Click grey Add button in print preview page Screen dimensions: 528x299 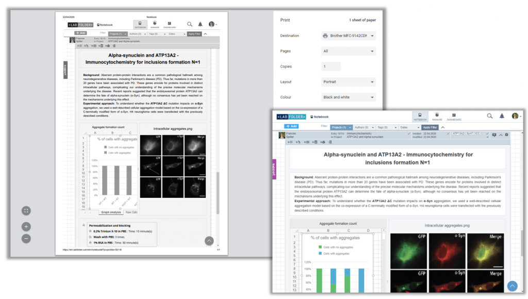pyautogui.click(x=81, y=33)
